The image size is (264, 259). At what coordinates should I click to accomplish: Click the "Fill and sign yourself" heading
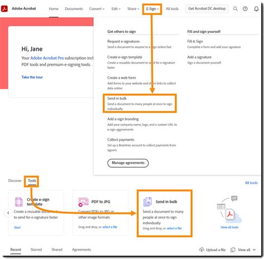pos(204,32)
